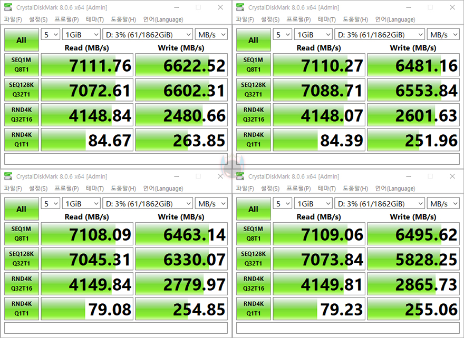Run All tests in the window showing 7110.27
The width and height of the screenshot is (464, 338).
pyautogui.click(x=254, y=40)
